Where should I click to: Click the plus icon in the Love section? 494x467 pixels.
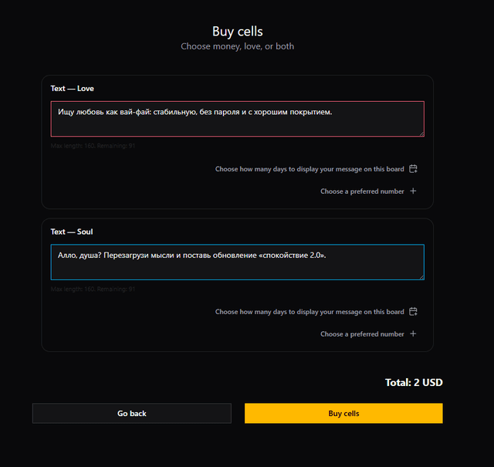click(x=414, y=191)
